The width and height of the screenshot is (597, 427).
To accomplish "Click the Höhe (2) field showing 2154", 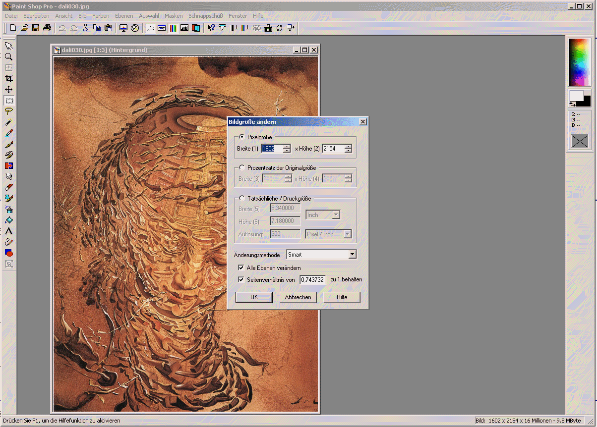I will pos(333,149).
